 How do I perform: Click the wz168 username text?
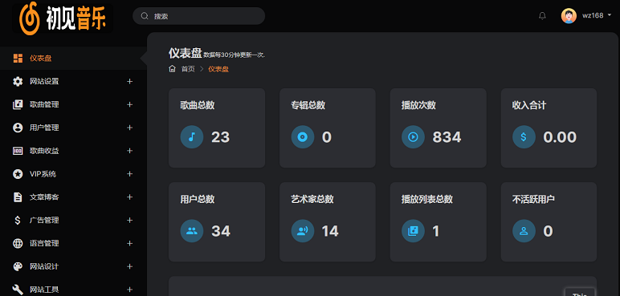(593, 15)
